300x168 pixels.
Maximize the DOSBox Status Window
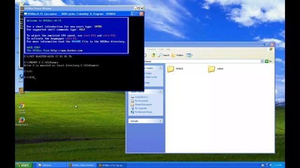point(139,8)
